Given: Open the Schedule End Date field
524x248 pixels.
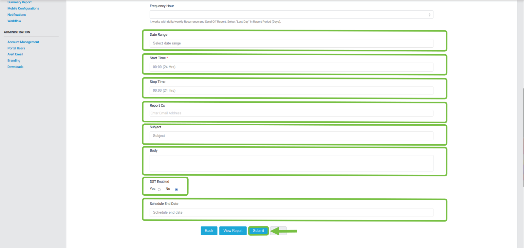Looking at the screenshot, I should click(x=291, y=213).
